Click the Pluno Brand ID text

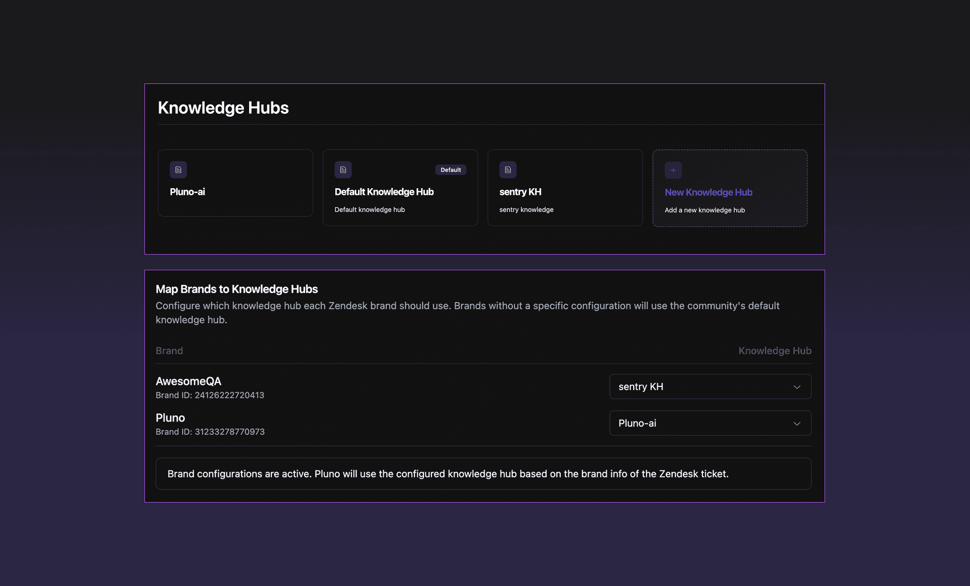tap(210, 431)
